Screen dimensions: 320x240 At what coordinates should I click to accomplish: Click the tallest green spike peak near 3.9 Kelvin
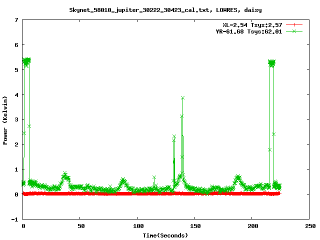click(182, 98)
